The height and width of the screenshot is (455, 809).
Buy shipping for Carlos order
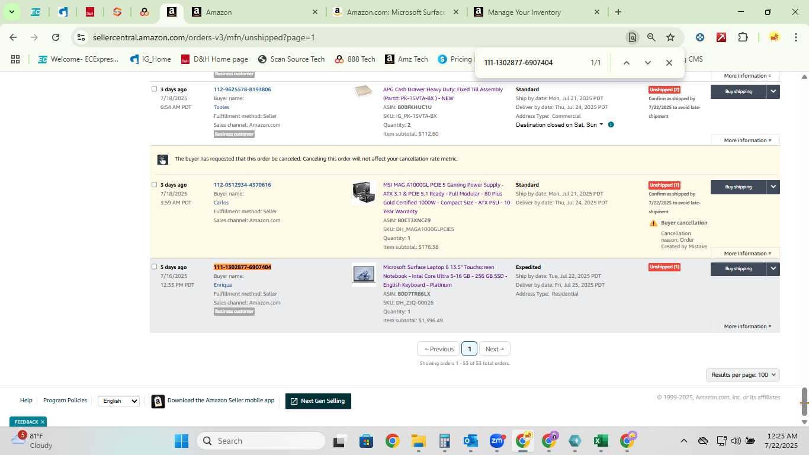point(738,187)
